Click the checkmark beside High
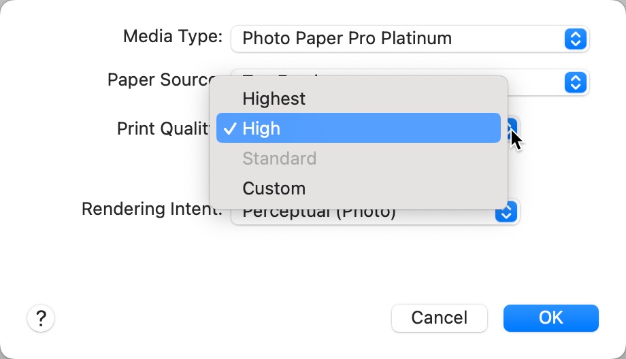This screenshot has height=359, width=626. click(x=229, y=129)
